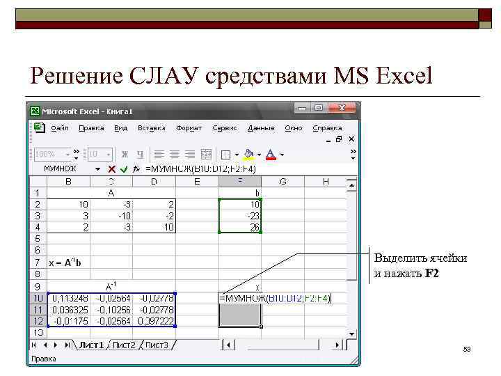501x376 pixels.
Task: Select column D header
Action: pos(154,182)
